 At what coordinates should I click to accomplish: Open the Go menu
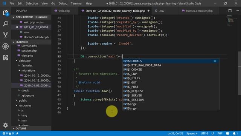(53, 3)
